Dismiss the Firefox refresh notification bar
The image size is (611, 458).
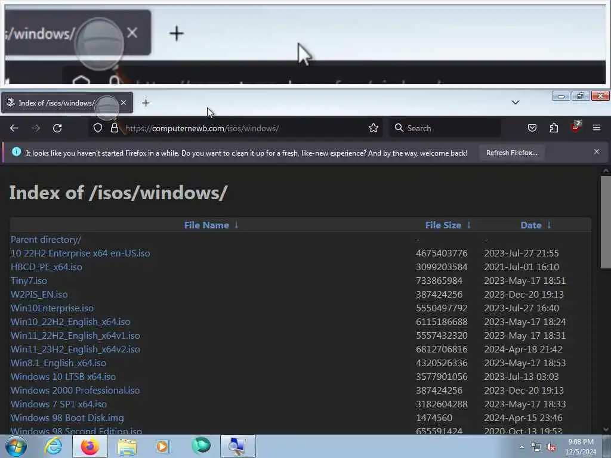click(x=597, y=152)
